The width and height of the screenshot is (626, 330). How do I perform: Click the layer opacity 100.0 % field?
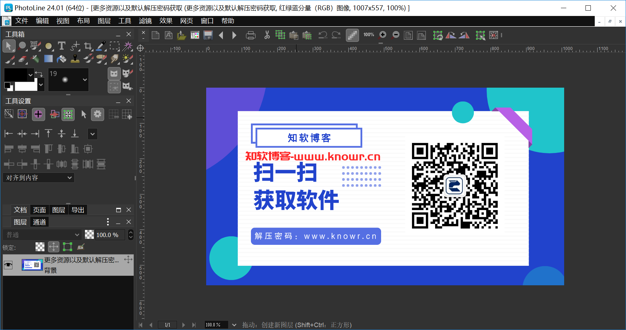(x=110, y=235)
